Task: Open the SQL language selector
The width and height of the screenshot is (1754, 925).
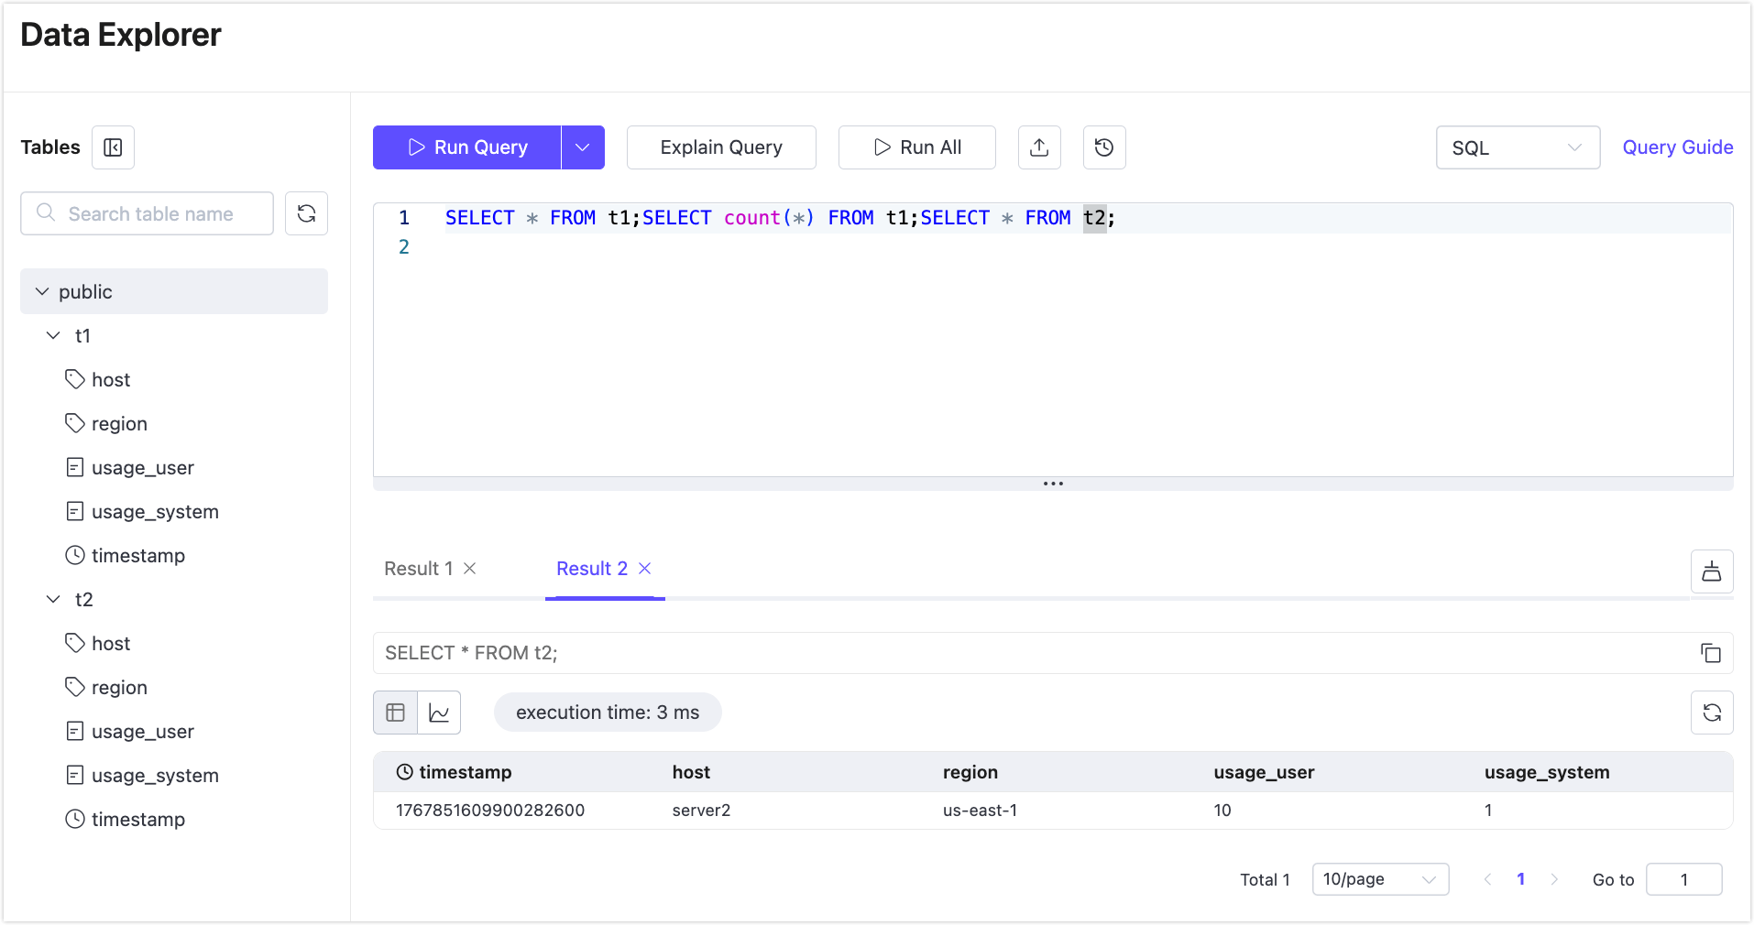Action: pos(1518,147)
